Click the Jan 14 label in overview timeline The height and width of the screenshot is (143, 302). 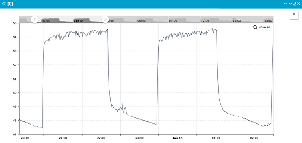point(79,21)
